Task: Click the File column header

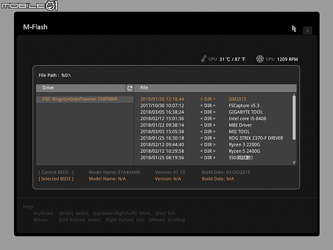Action: tap(215, 88)
